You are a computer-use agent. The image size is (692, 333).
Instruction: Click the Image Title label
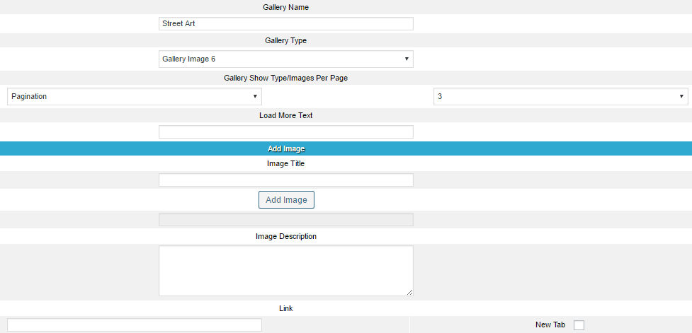(286, 163)
